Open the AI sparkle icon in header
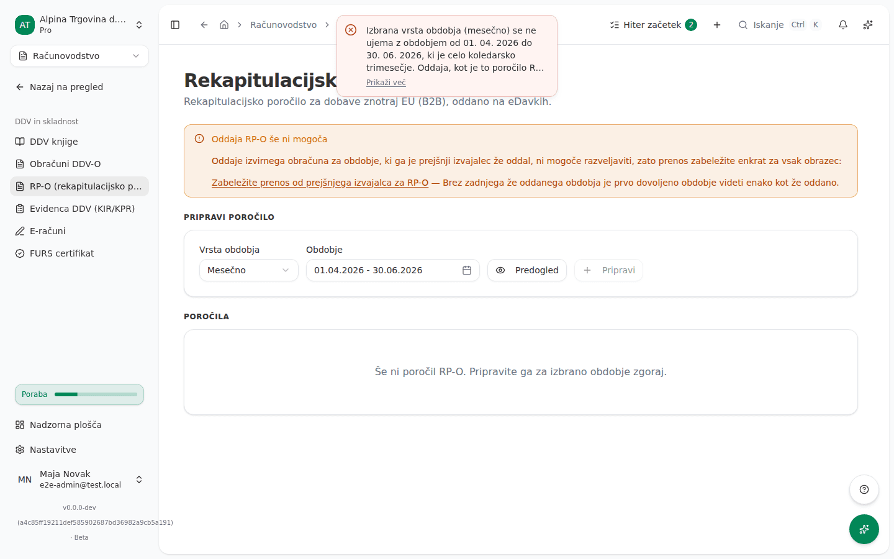 (x=868, y=25)
